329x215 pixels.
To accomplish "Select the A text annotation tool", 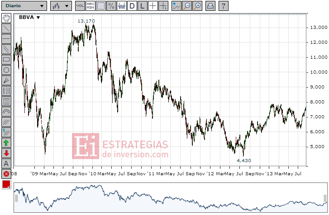I will click(6, 164).
